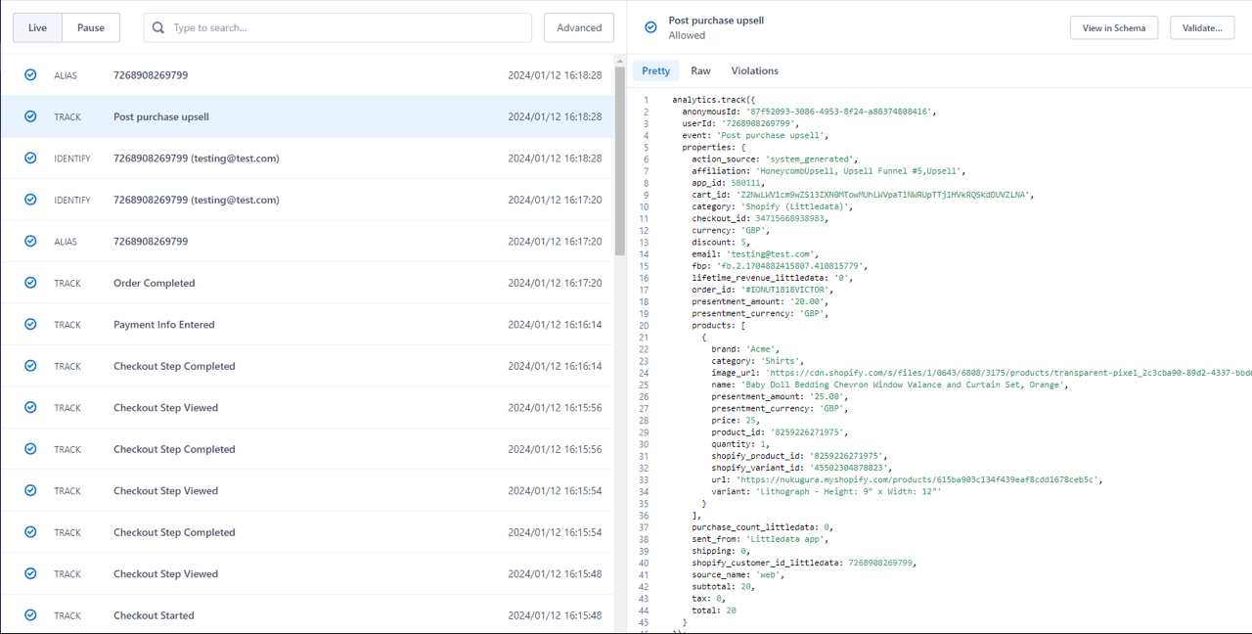Click check icon on Checkout Step Viewed 16:15:56 row
Viewport: 1252px width, 634px height.
pyautogui.click(x=30, y=407)
